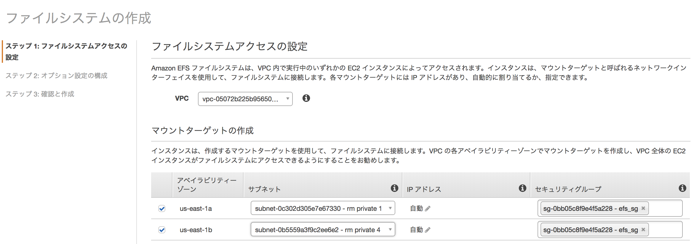Click the サブネット column header text
This screenshot has height=244, width=694.
264,189
